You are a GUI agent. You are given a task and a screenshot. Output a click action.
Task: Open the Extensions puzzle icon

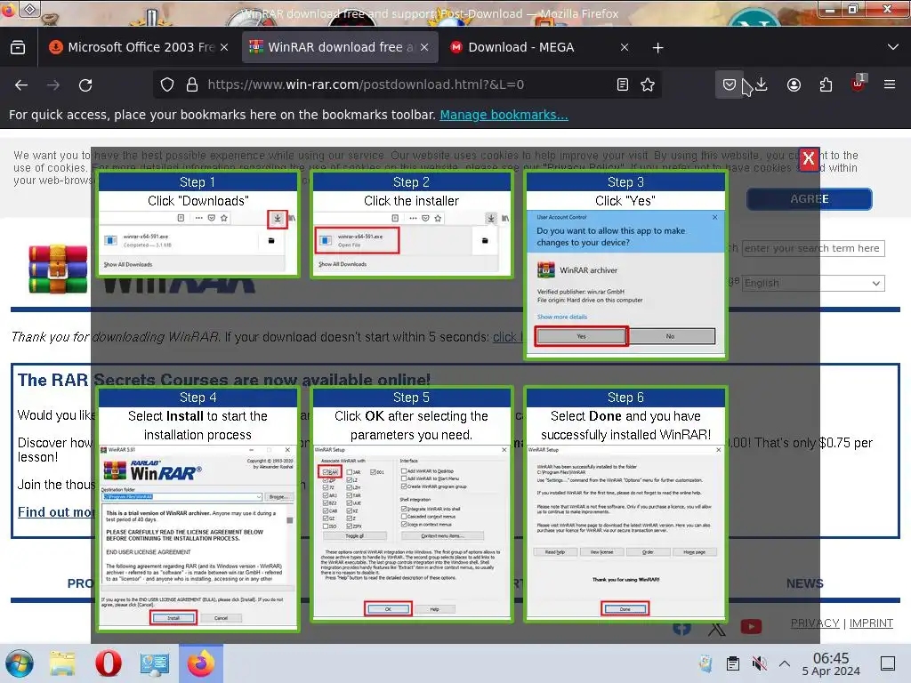[x=826, y=84]
